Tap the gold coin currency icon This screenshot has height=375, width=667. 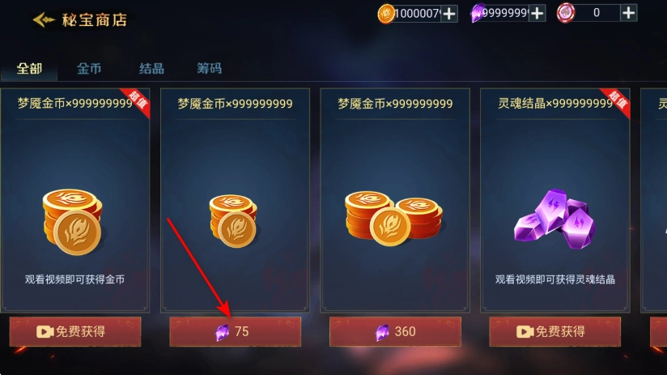click(386, 14)
